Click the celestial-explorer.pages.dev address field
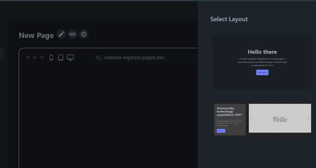Screen dimensions: 316x168 click(x=134, y=58)
